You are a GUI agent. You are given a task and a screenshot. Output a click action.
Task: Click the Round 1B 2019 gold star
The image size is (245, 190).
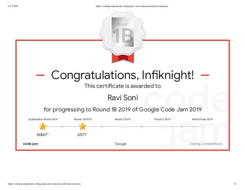tap(83, 126)
